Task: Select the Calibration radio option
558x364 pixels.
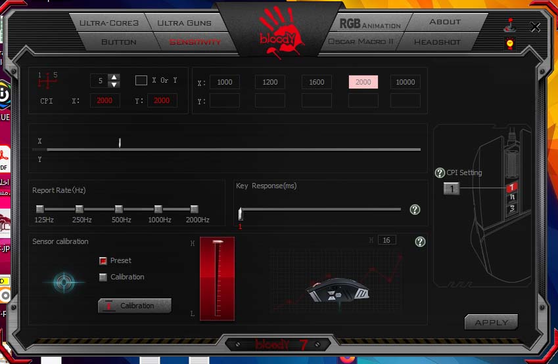Action: point(103,277)
